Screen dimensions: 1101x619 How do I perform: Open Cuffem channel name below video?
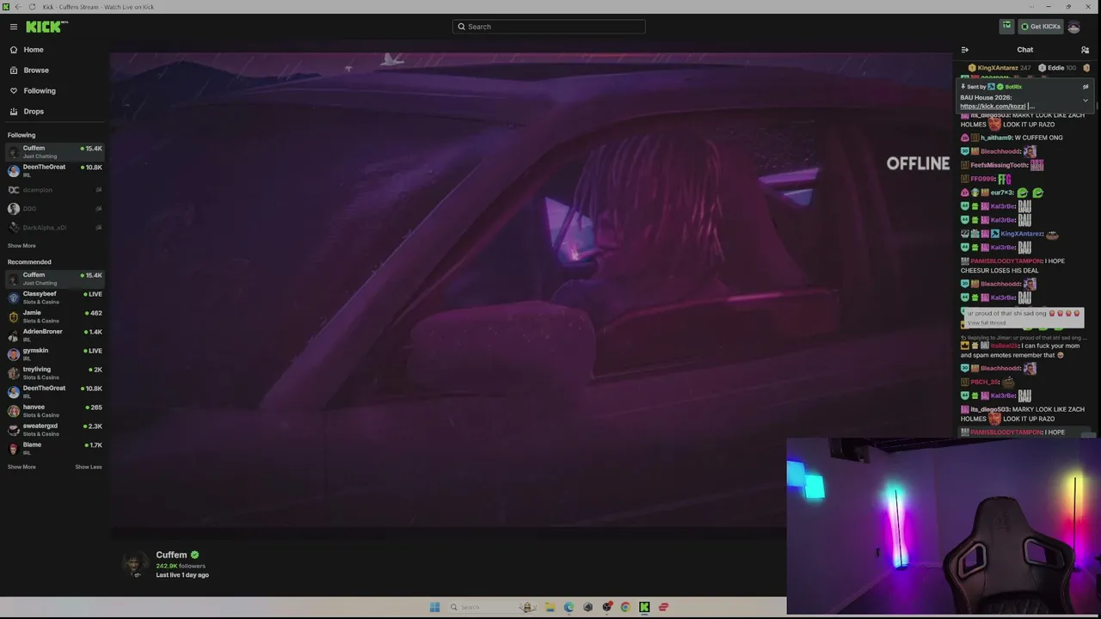click(x=171, y=555)
